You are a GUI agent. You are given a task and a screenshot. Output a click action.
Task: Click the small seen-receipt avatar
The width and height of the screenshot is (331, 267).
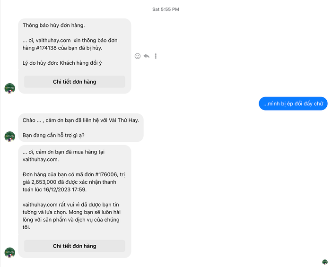[325, 262]
